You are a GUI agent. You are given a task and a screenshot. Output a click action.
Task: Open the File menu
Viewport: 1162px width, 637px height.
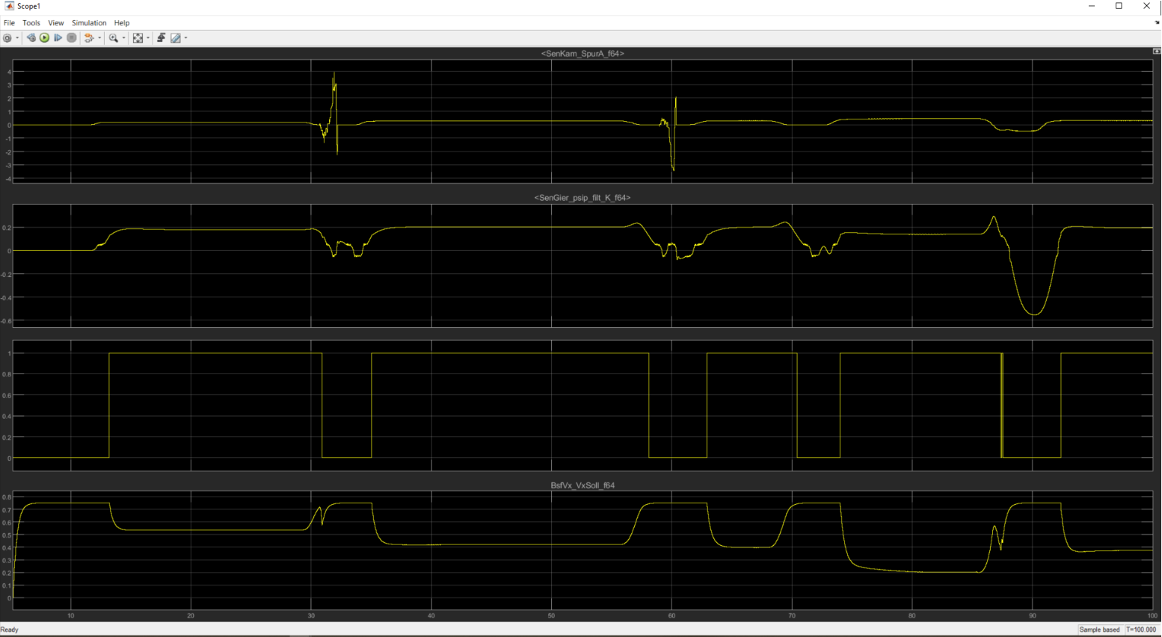(9, 23)
